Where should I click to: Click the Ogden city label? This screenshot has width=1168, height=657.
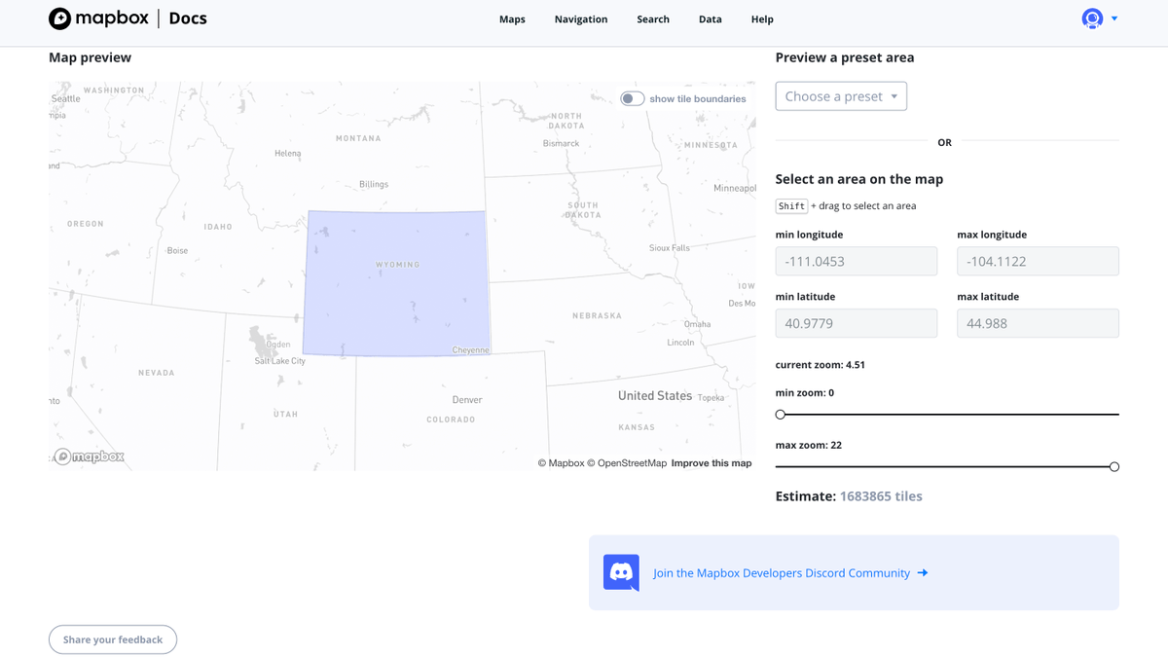[278, 345]
